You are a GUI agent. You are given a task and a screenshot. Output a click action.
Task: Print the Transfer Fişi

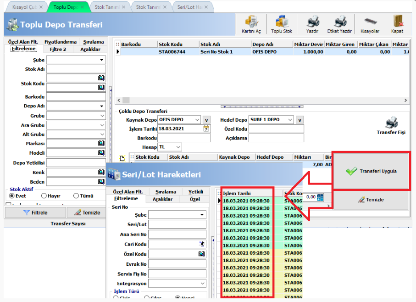coord(391,126)
